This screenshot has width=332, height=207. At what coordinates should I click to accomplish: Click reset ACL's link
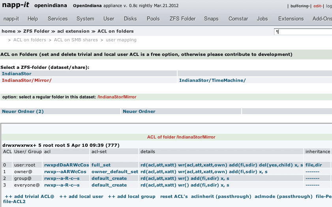174,196
